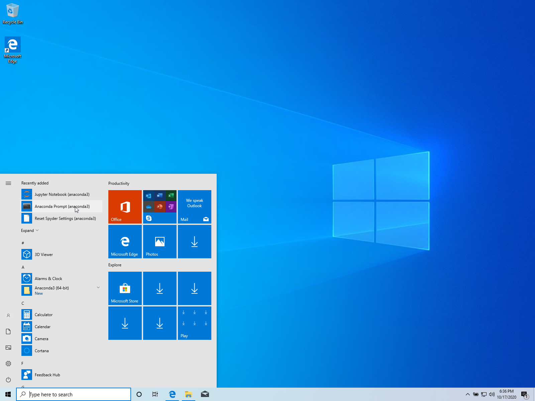Open the Photos tile
Viewport: 535px width, 401px height.
pos(160,242)
